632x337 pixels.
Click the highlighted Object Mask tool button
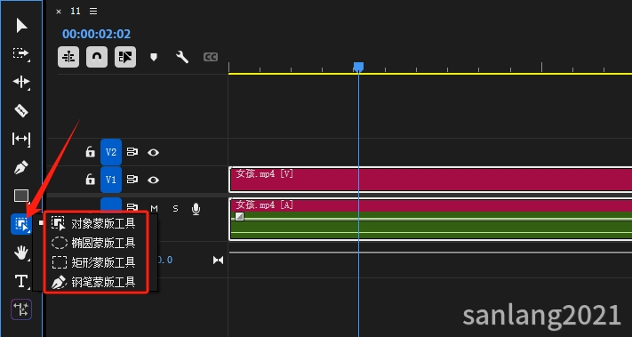[21, 224]
